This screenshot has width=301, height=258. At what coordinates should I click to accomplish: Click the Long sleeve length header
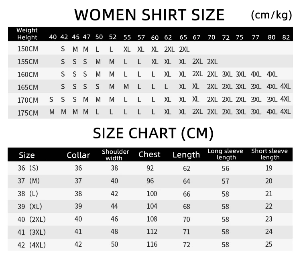(x=226, y=154)
